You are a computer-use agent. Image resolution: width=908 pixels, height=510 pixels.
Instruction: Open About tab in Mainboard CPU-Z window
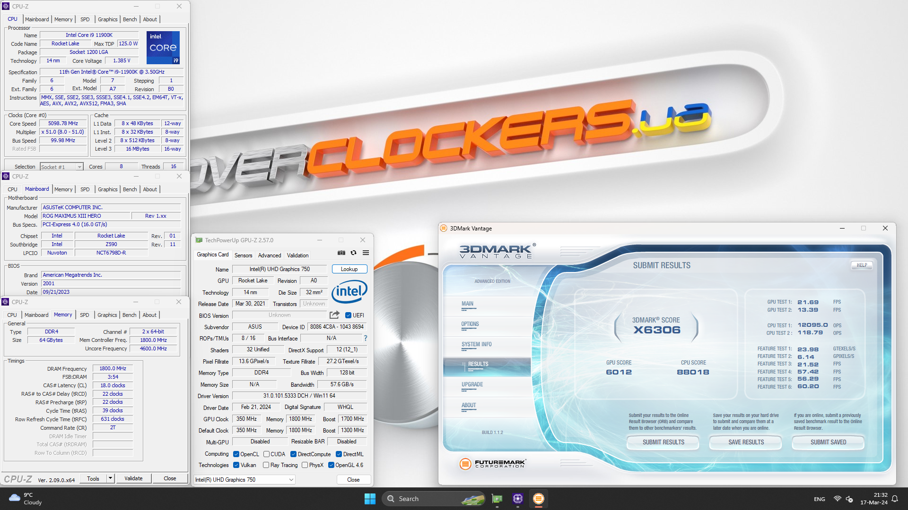(x=150, y=189)
